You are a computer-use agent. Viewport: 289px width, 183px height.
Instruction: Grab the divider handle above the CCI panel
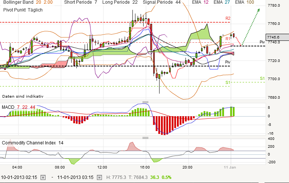(x=145, y=138)
